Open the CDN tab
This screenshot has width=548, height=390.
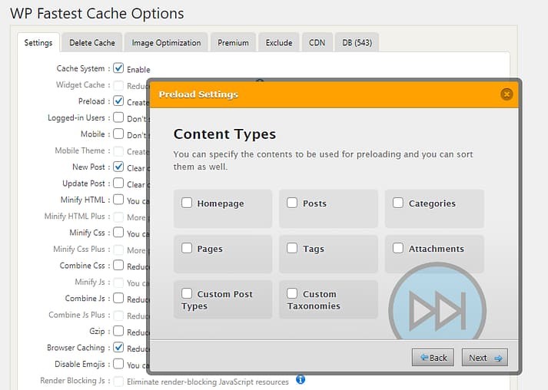pyautogui.click(x=317, y=43)
